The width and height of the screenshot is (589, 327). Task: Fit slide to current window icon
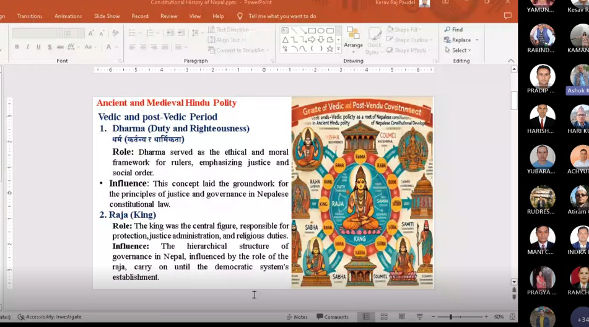pyautogui.click(x=512, y=316)
